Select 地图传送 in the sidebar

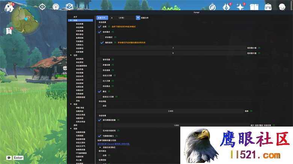tap(80, 118)
